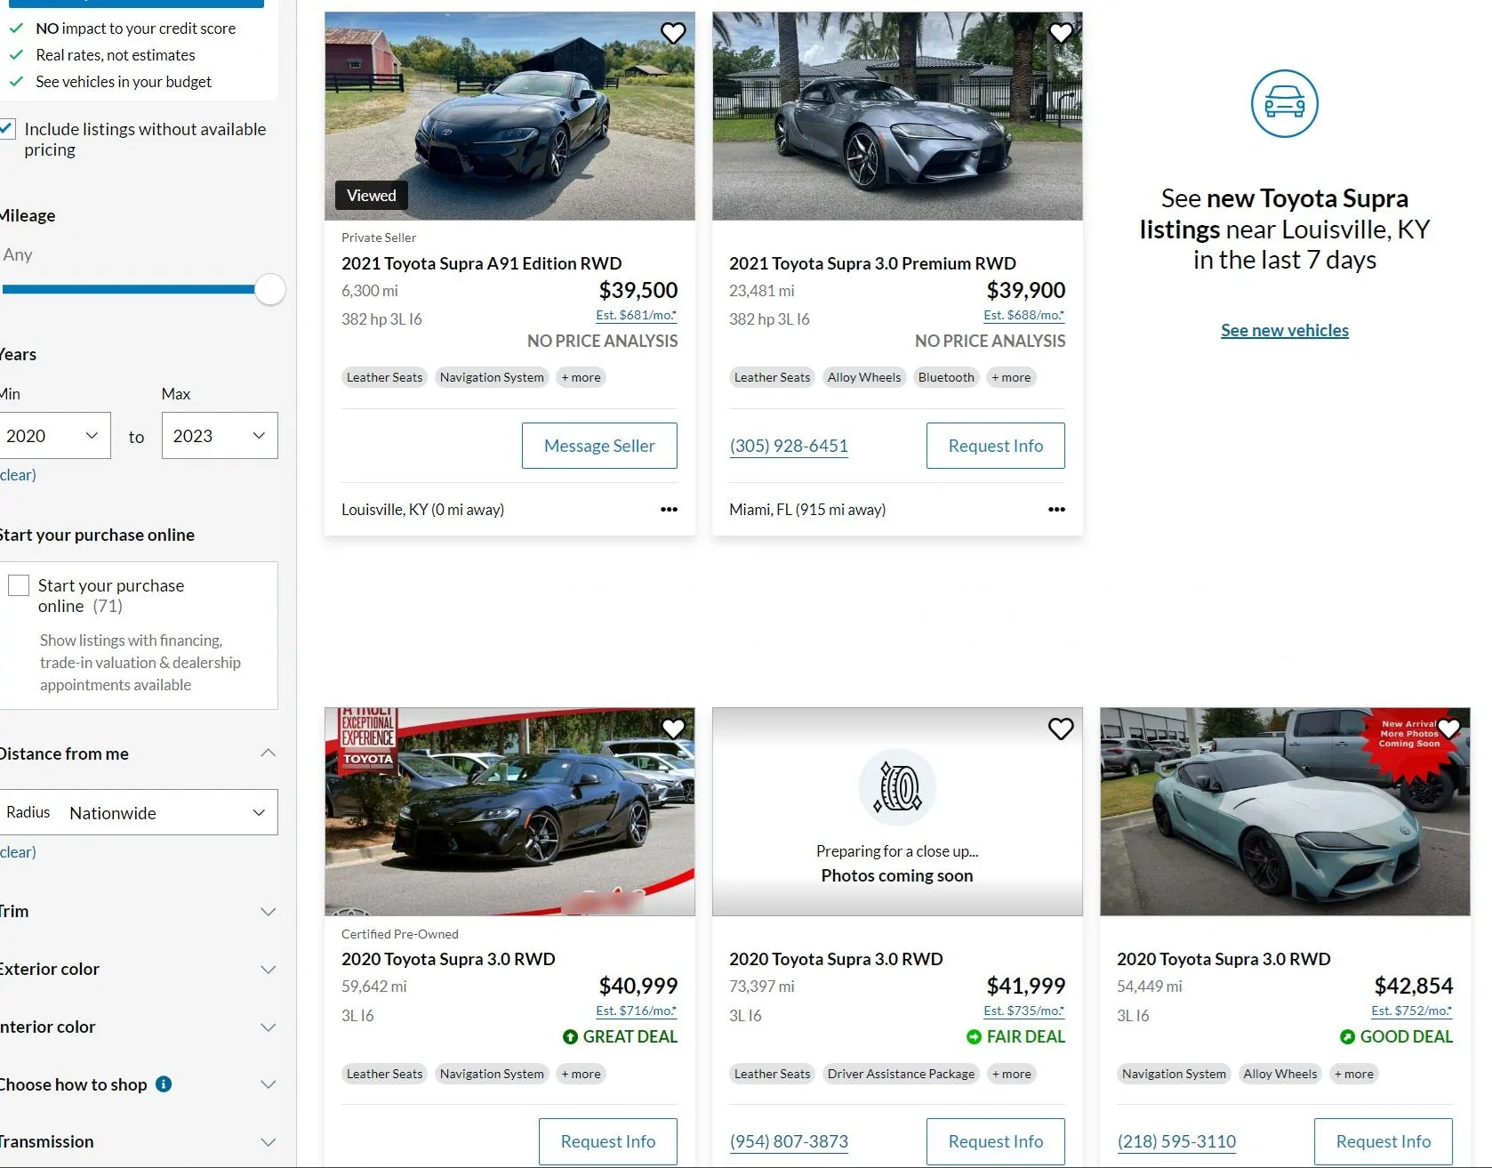Check the Start your purchase online box
This screenshot has width=1492, height=1168.
19,585
